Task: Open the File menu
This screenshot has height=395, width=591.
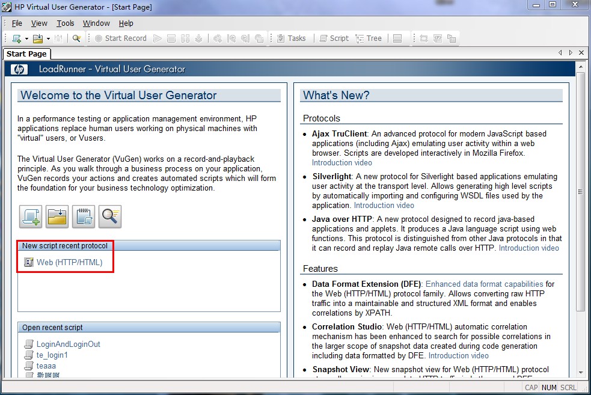Action: (x=17, y=23)
